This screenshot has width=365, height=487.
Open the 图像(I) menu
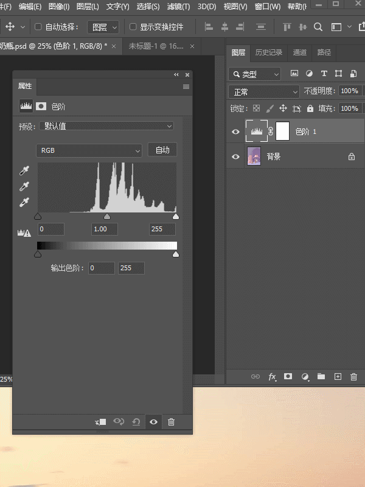pyautogui.click(x=59, y=7)
